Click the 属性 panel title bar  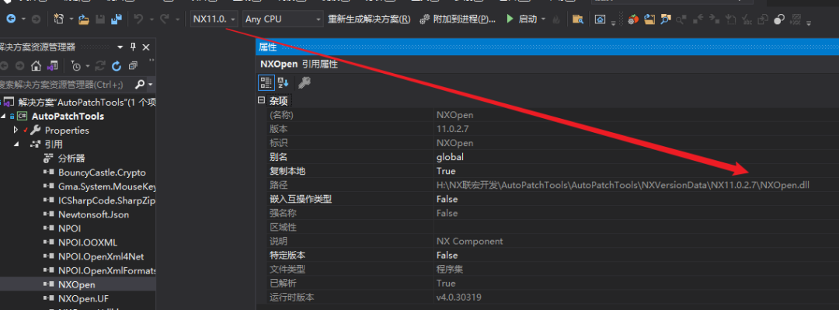(x=547, y=47)
